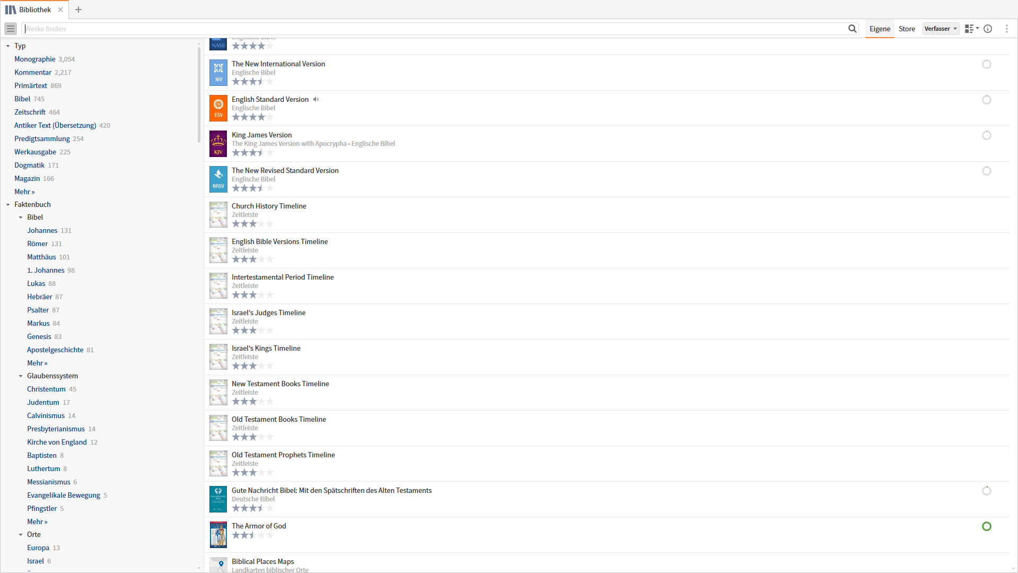Open New Testament Books Timeline thumbnail
Viewport: 1018px width, 573px height.
[218, 393]
